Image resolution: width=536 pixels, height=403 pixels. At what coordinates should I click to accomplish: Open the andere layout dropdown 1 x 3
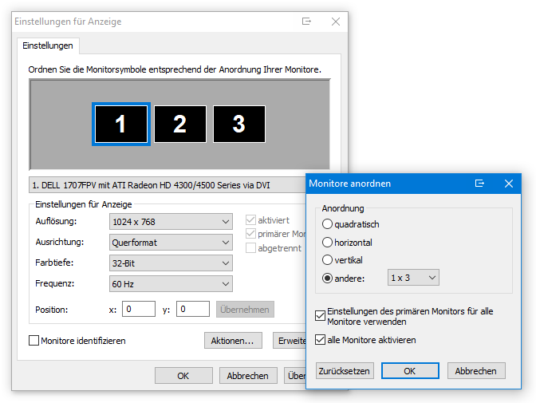(413, 278)
